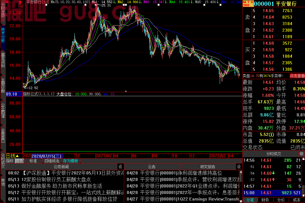Select the 标准 template
The width and height of the screenshot is (305, 203).
33,161
